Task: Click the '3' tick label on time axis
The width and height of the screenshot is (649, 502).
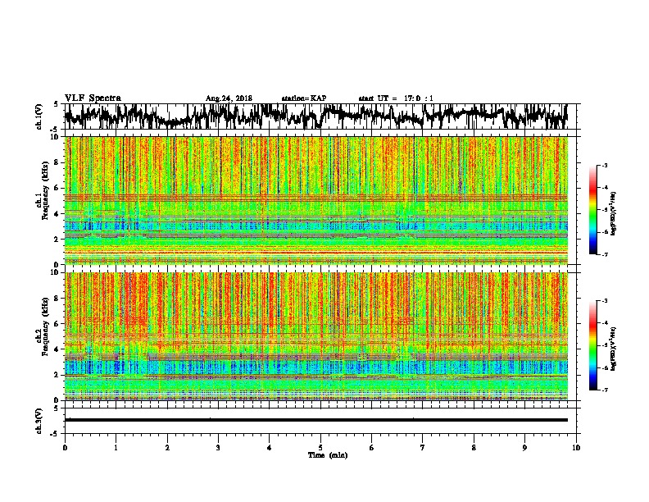Action: [218, 447]
